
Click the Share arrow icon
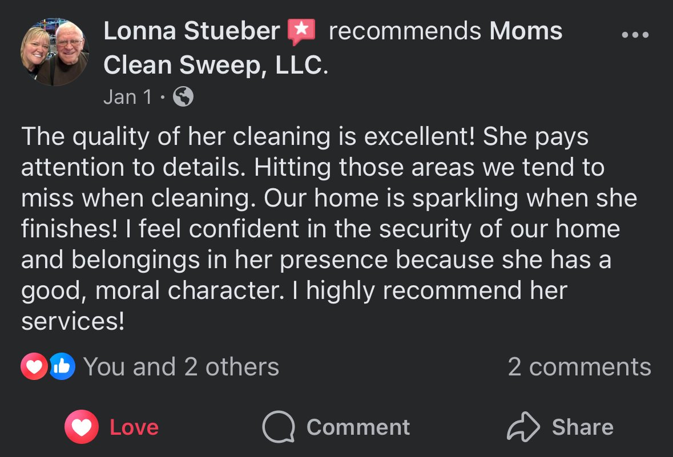[523, 427]
